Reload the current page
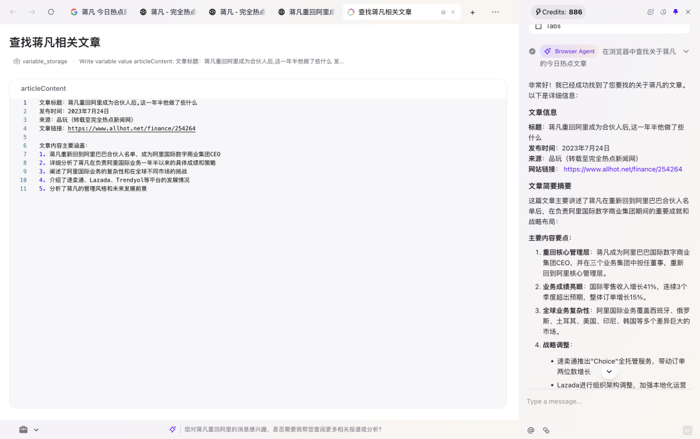Screen dimensions: 700x439 tap(51, 11)
